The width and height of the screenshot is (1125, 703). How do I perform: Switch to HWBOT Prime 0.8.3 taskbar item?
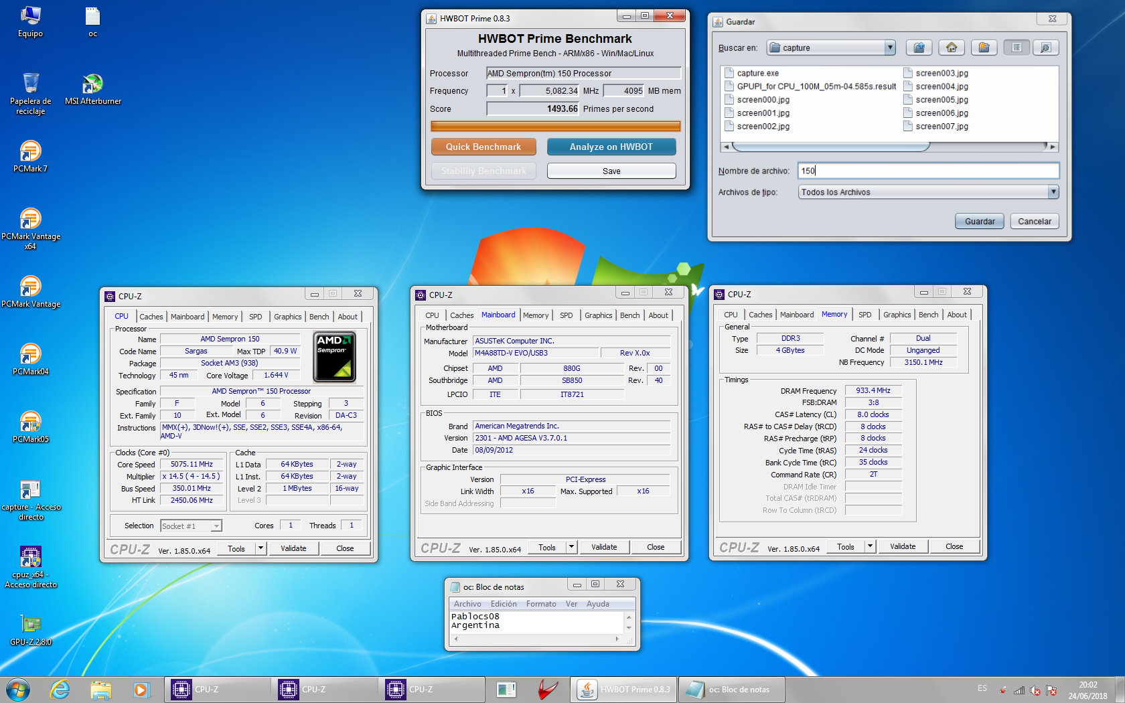point(624,689)
